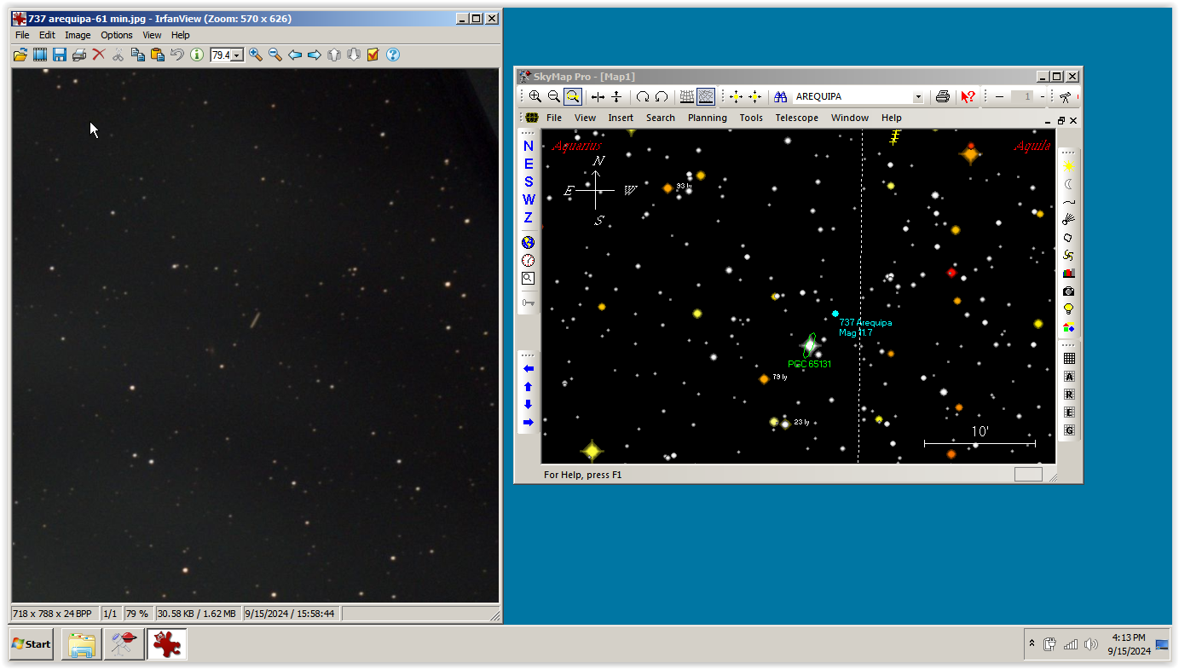Image resolution: width=1179 pixels, height=669 pixels.
Task: Select the highlighted zoom area tool in SkyMap
Action: 573,97
